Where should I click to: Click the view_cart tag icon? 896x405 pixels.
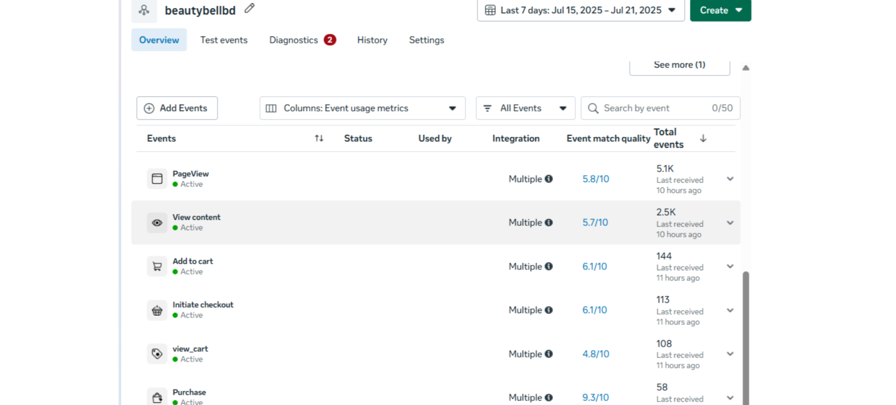[x=157, y=354]
